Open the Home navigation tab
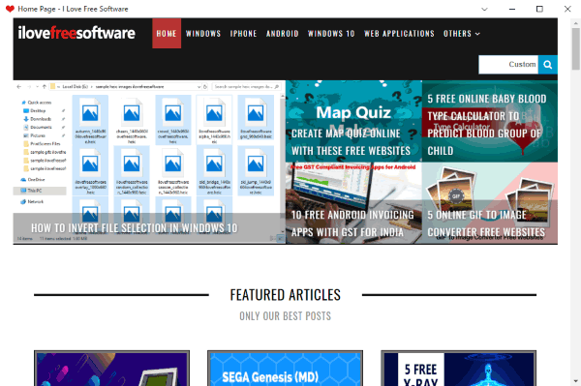Screen dimensions: 581x386 [x=167, y=33]
